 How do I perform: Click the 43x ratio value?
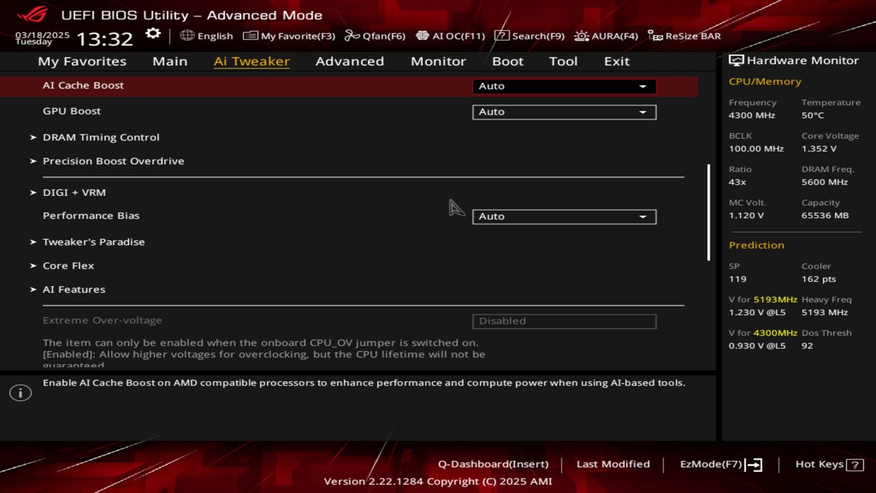pyautogui.click(x=738, y=182)
